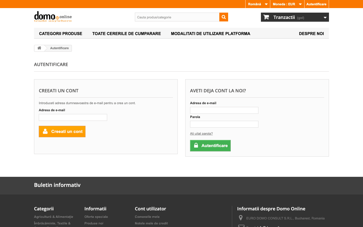
Task: Click Comenzile mele footer link
Action: [147, 217]
